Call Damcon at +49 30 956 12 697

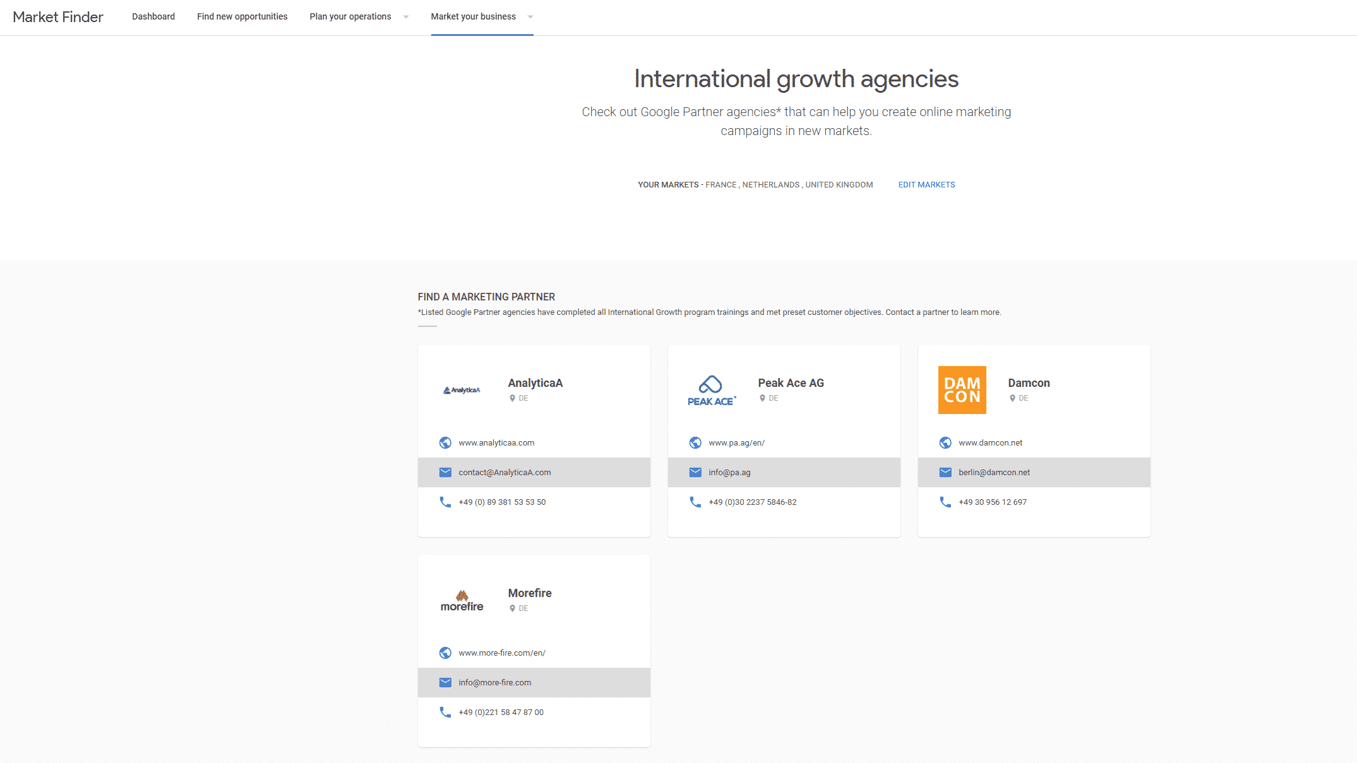[x=993, y=502]
